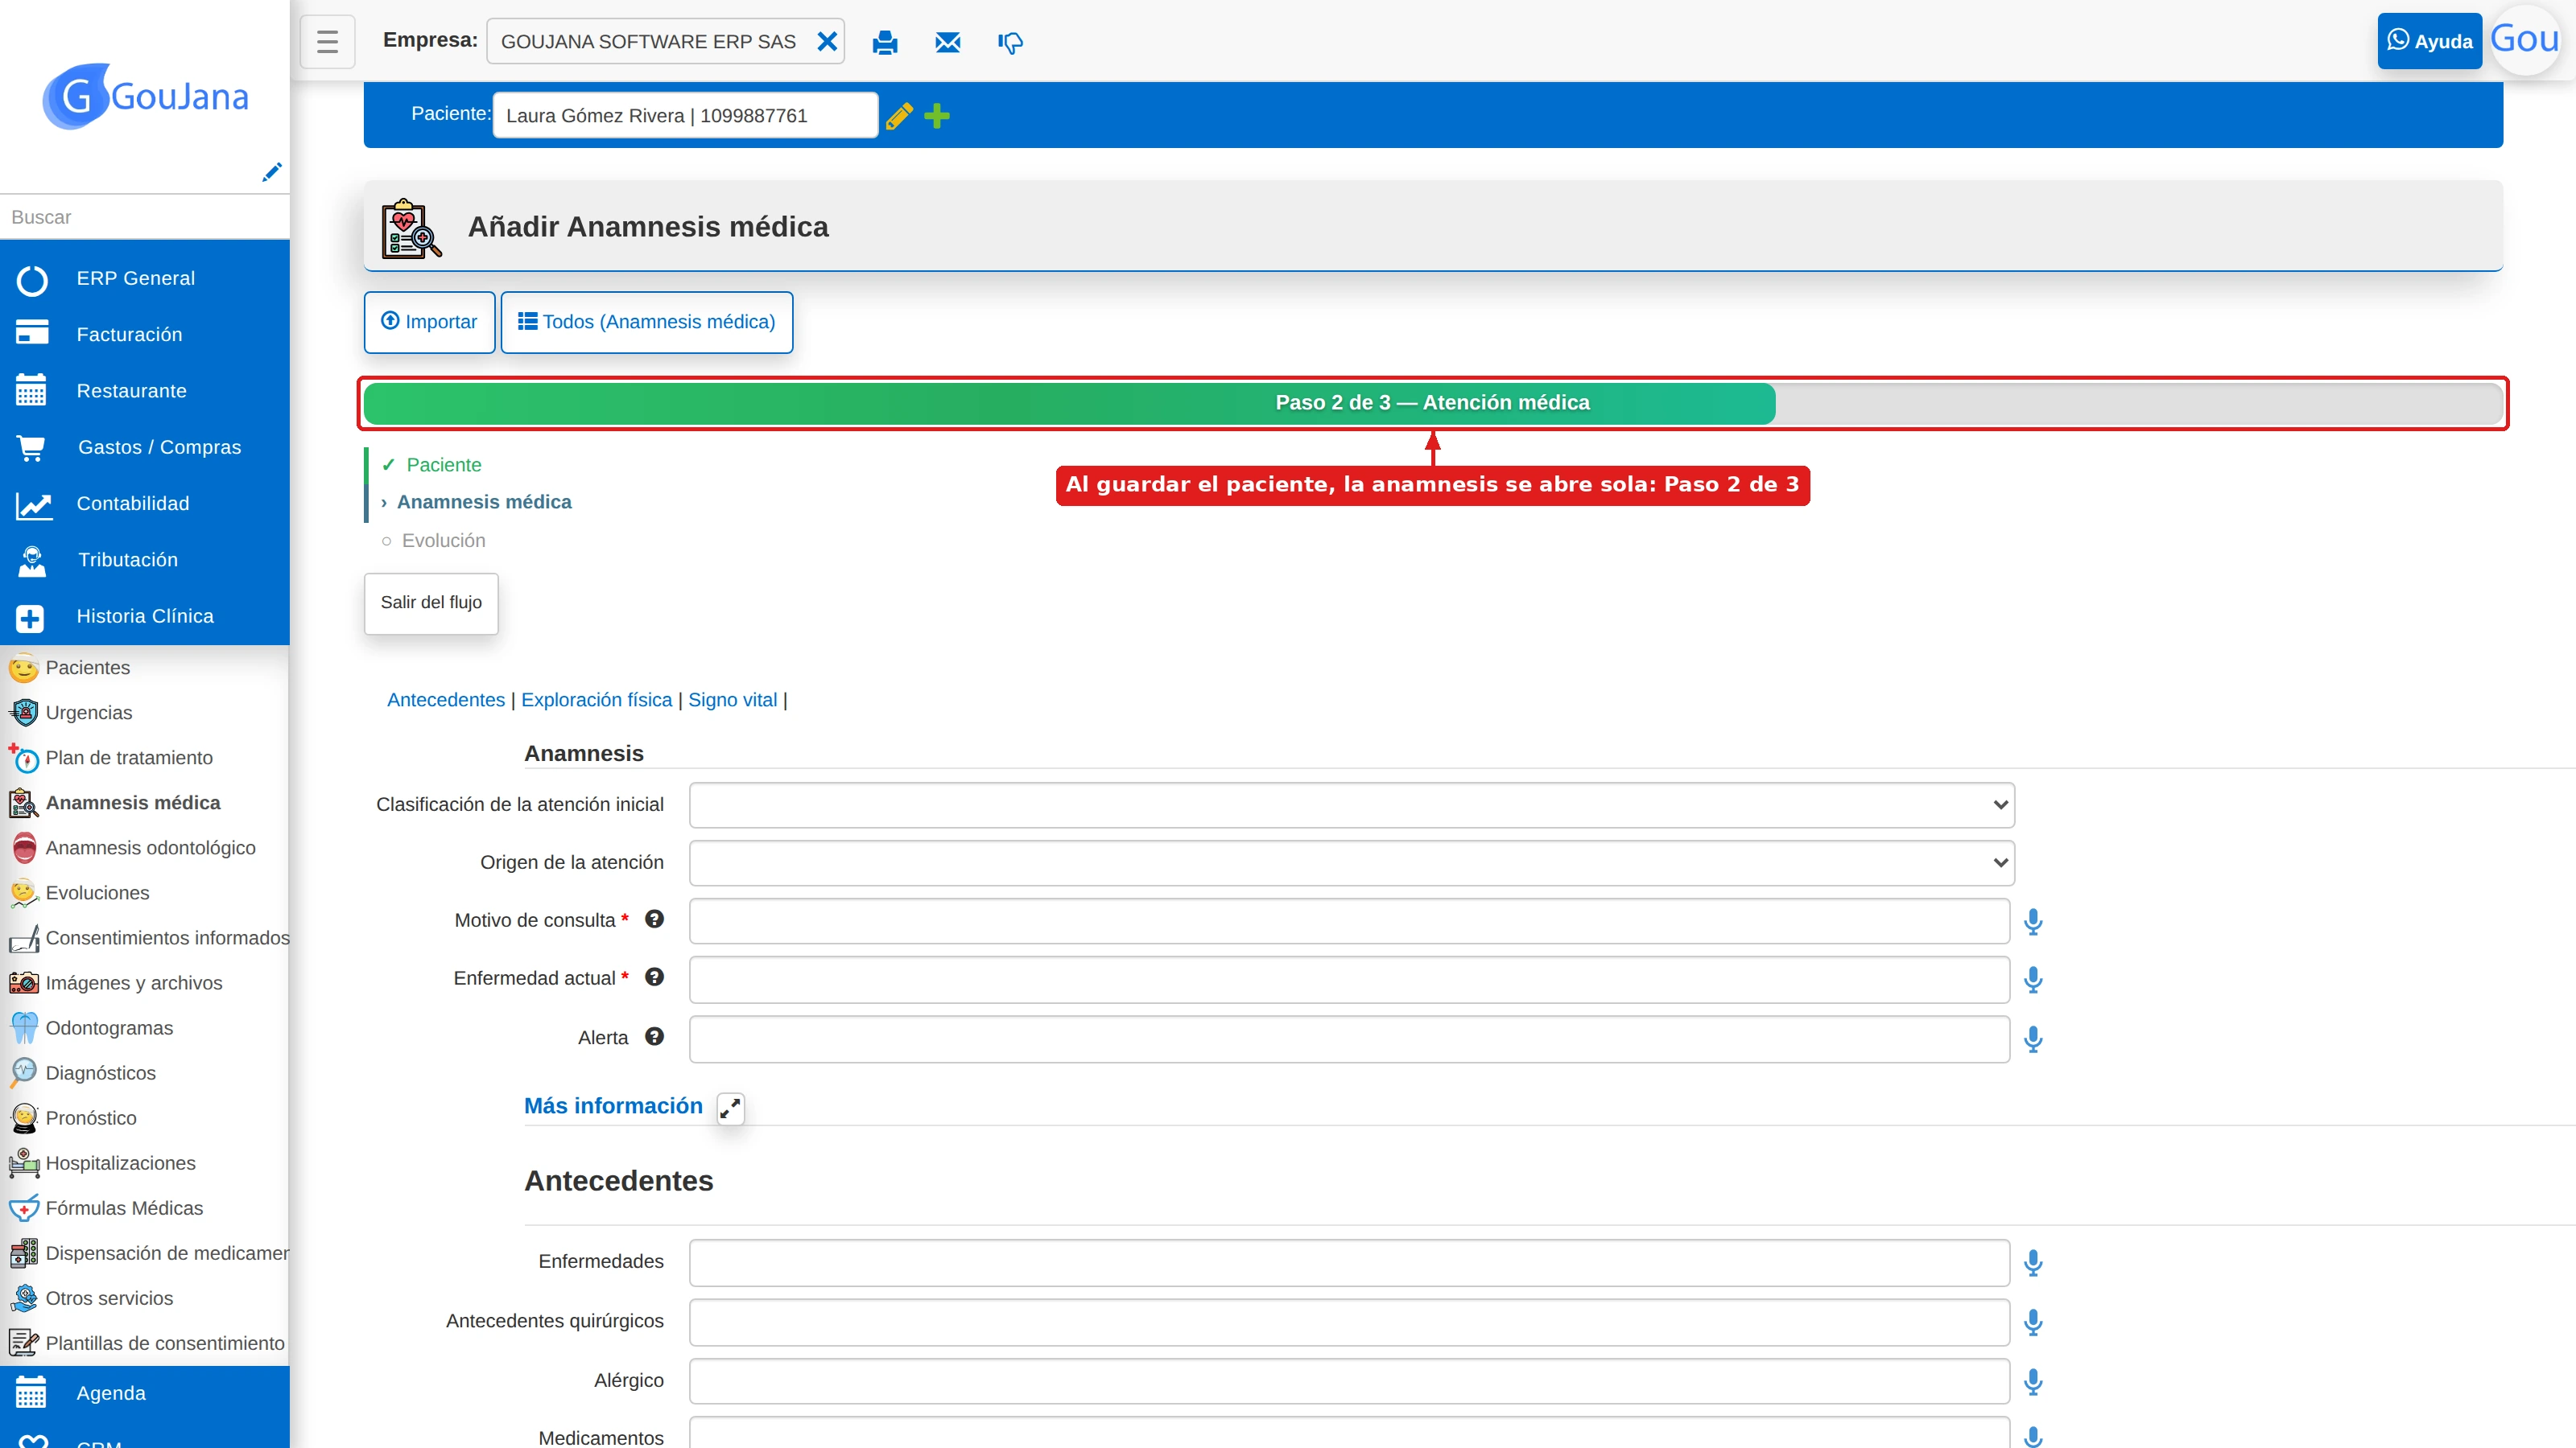Toggle the hamburger sidebar menu button

click(327, 41)
